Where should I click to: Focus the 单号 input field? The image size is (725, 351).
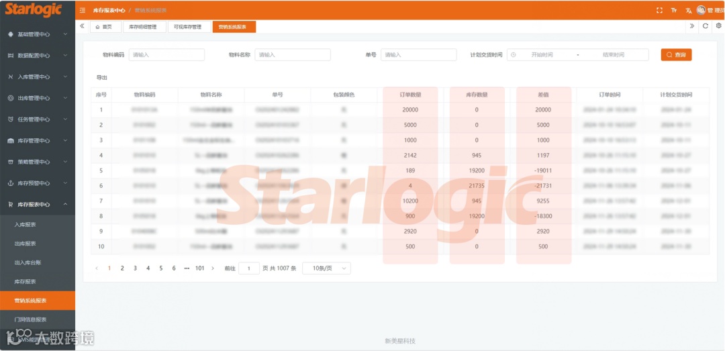[x=419, y=54]
